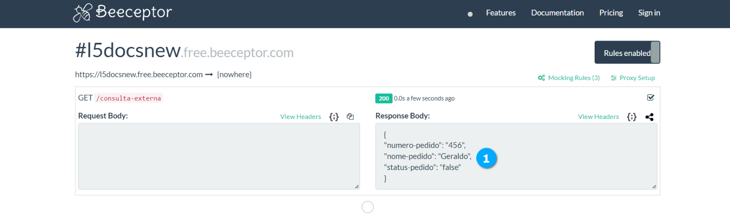This screenshot has height=219, width=730.
Task: Share the response via share icon
Action: click(x=649, y=117)
